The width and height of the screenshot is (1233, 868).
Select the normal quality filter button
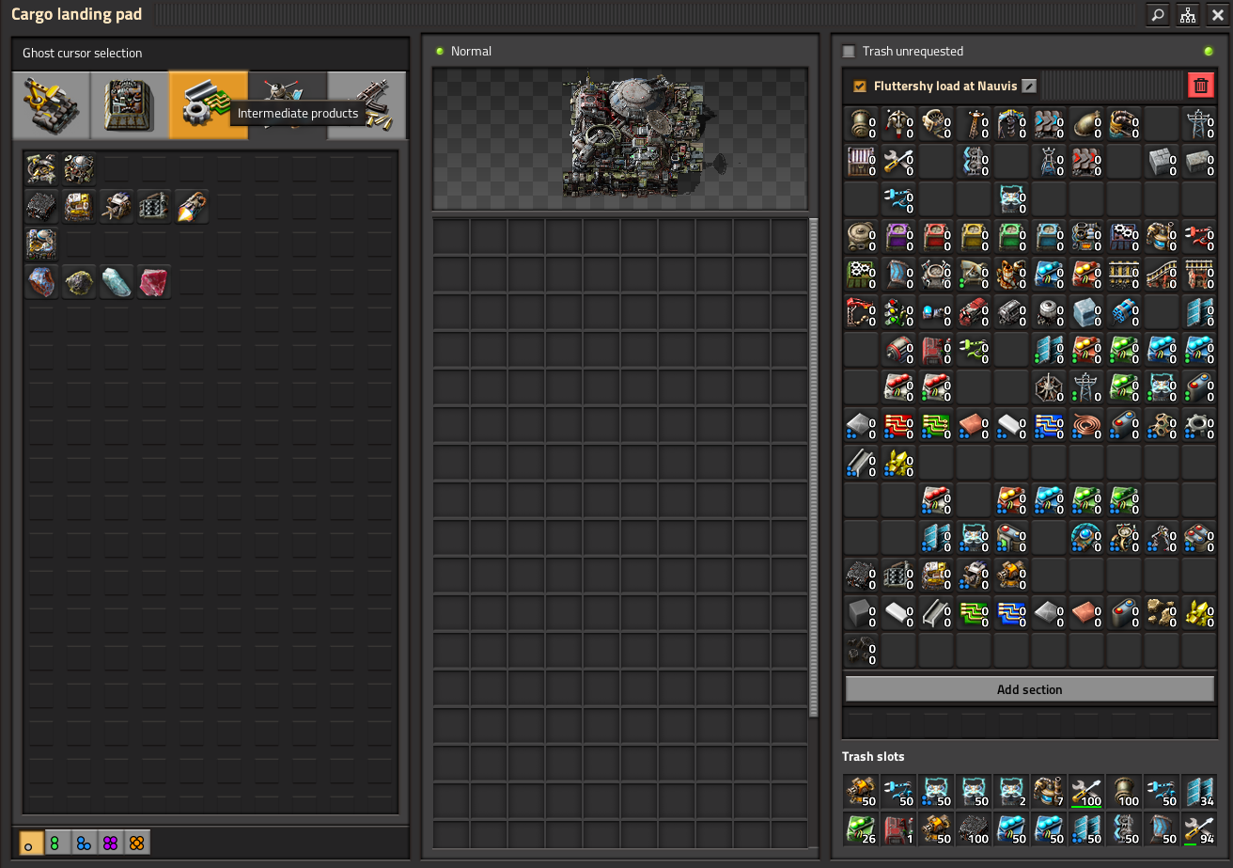point(31,843)
